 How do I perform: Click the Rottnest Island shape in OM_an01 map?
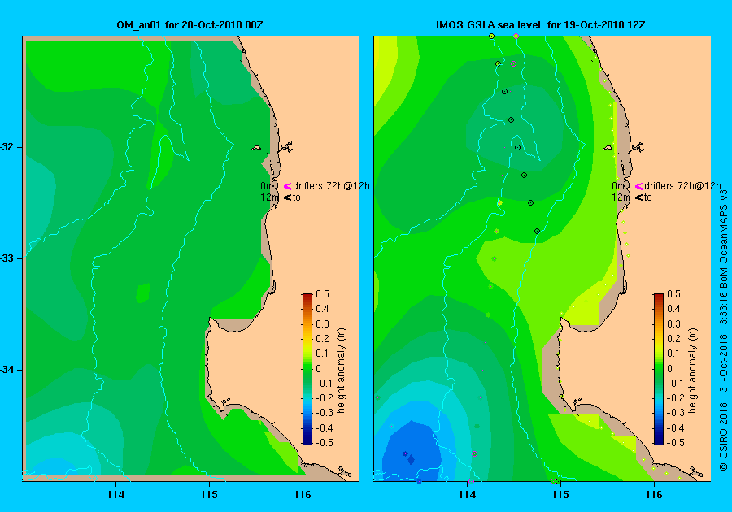pyautogui.click(x=256, y=148)
